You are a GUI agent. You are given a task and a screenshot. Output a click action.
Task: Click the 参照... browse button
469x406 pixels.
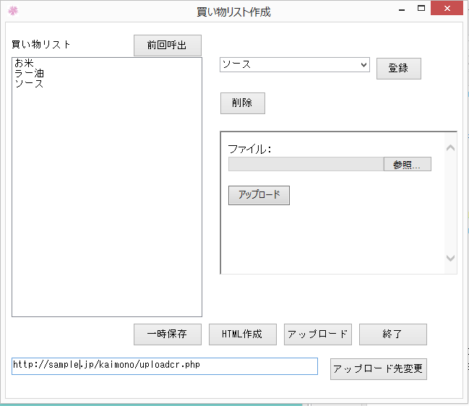click(x=407, y=165)
